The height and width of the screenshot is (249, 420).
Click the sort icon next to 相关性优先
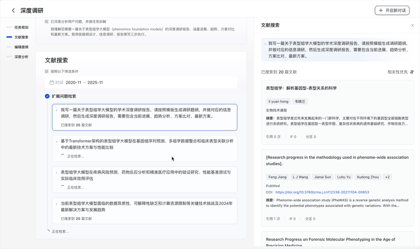click(412, 72)
